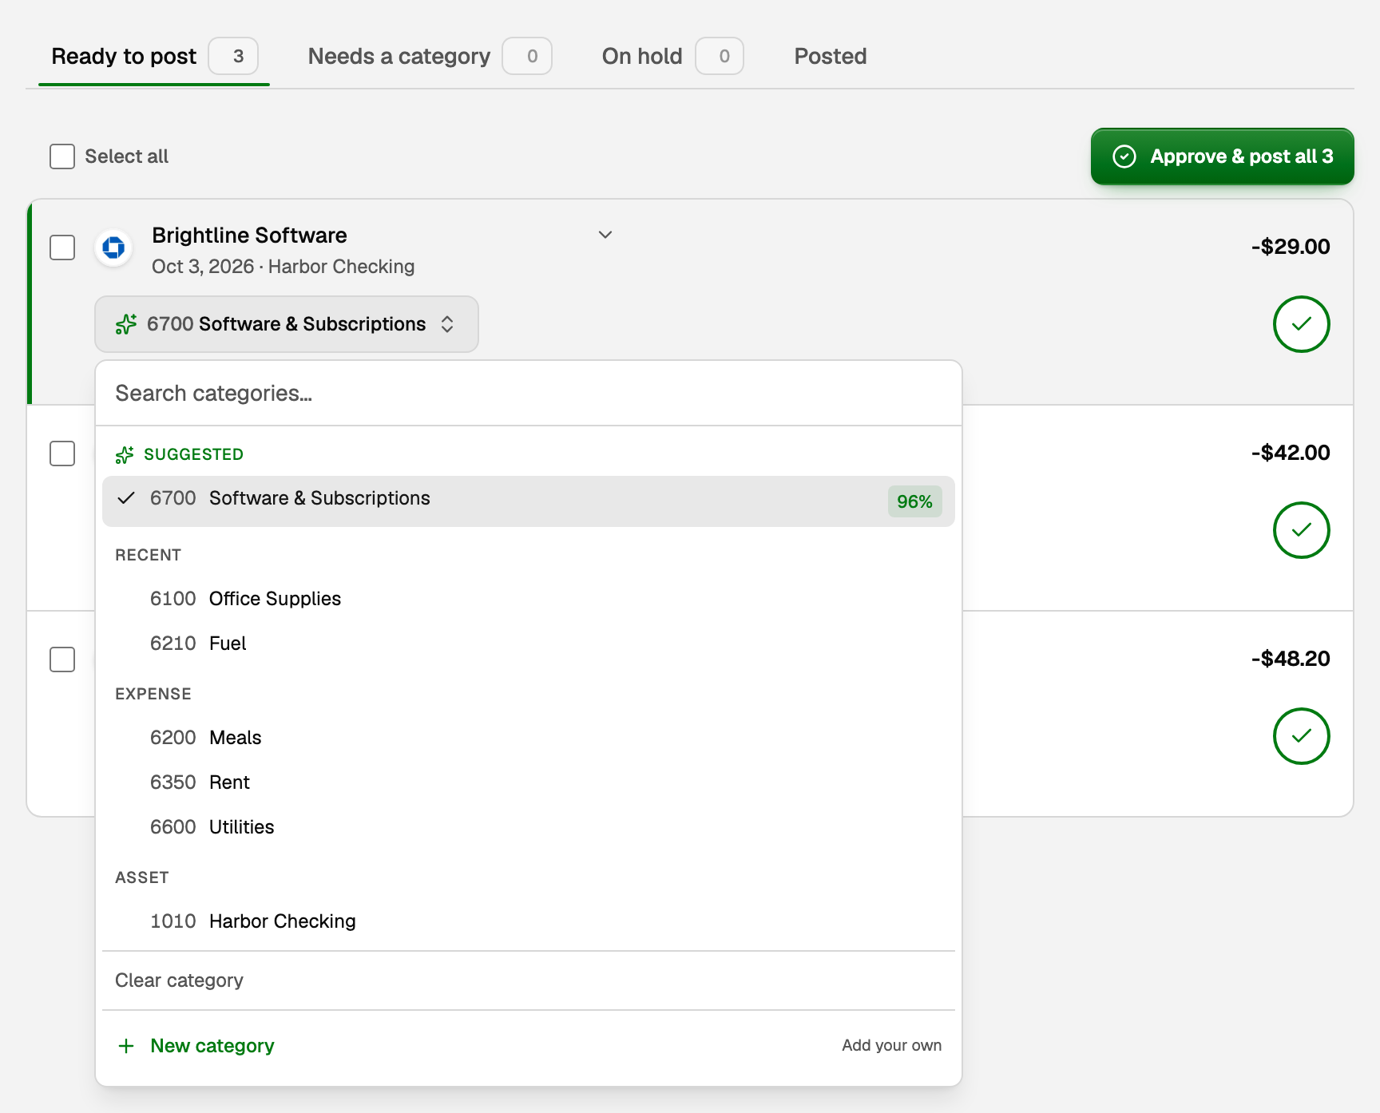Pick 6200 Meals category

(529, 738)
